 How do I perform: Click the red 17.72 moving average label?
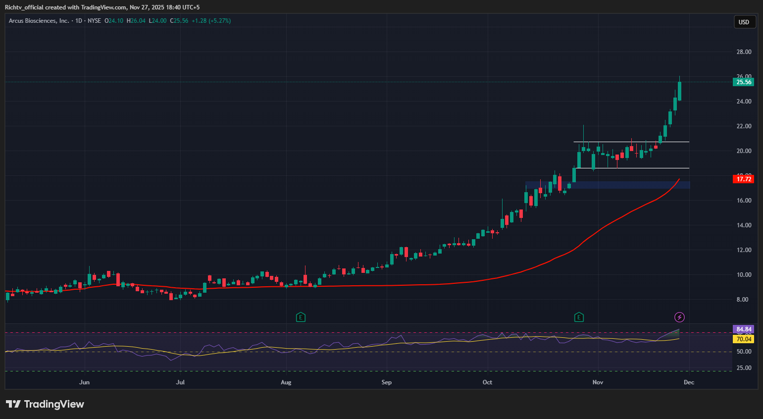tap(743, 179)
